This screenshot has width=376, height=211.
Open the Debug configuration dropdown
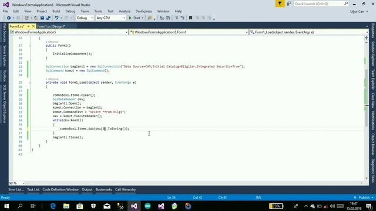coord(85,18)
